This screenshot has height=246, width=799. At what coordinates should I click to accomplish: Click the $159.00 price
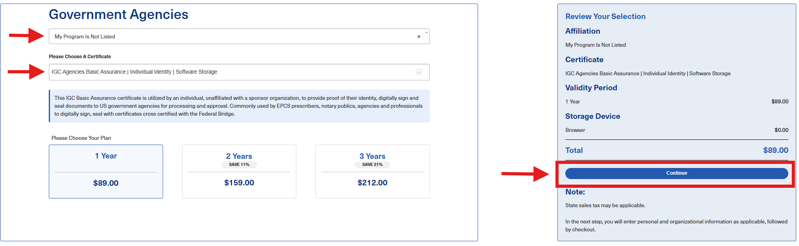(x=239, y=183)
